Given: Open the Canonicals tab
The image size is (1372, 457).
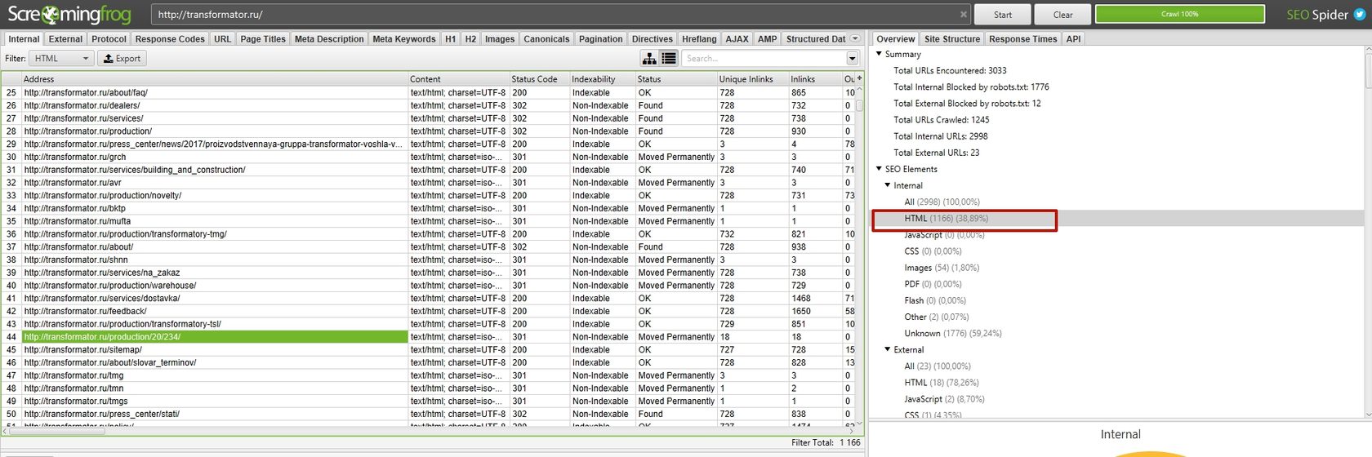Looking at the screenshot, I should 546,38.
